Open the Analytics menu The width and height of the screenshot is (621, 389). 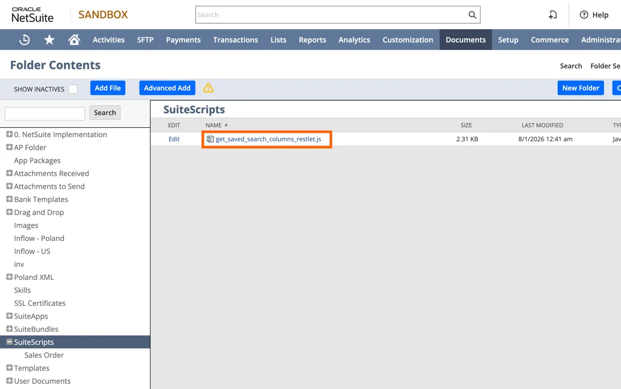[x=354, y=39]
